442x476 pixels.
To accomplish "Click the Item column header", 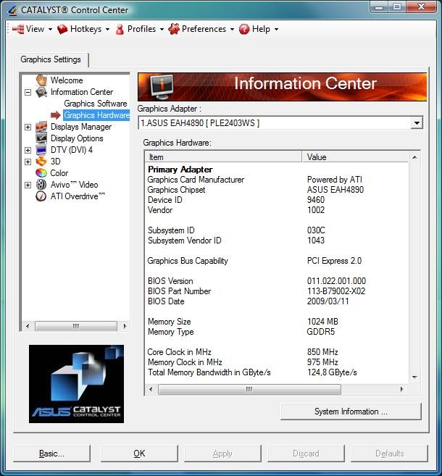I will pos(223,157).
